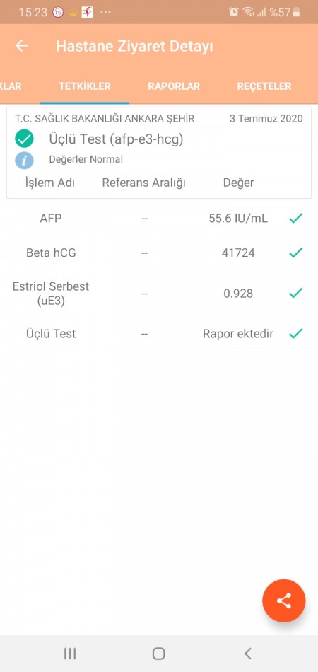The height and width of the screenshot is (672, 318).
Task: Tap the AFP value 55.6 IU/mL
Action: (x=238, y=219)
